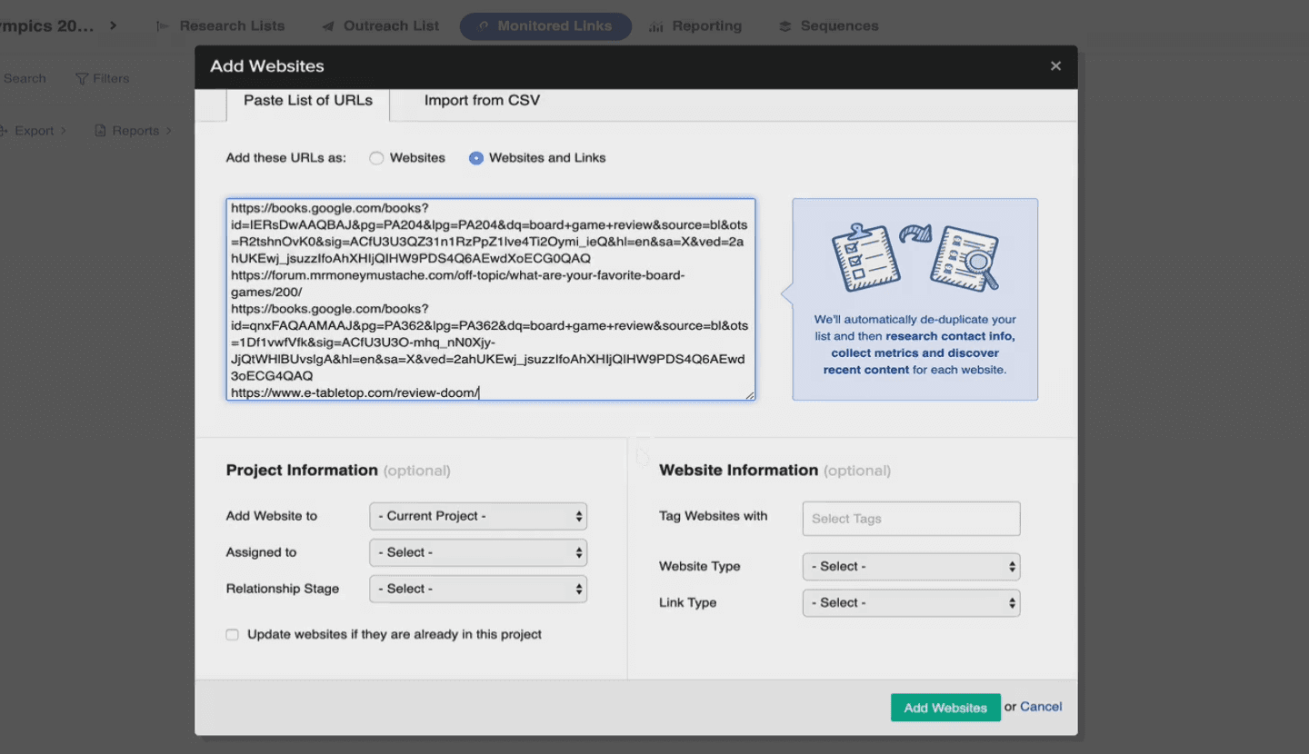Select Monitored Links in background nav
Viewport: 1309px width, 754px height.
tap(545, 26)
